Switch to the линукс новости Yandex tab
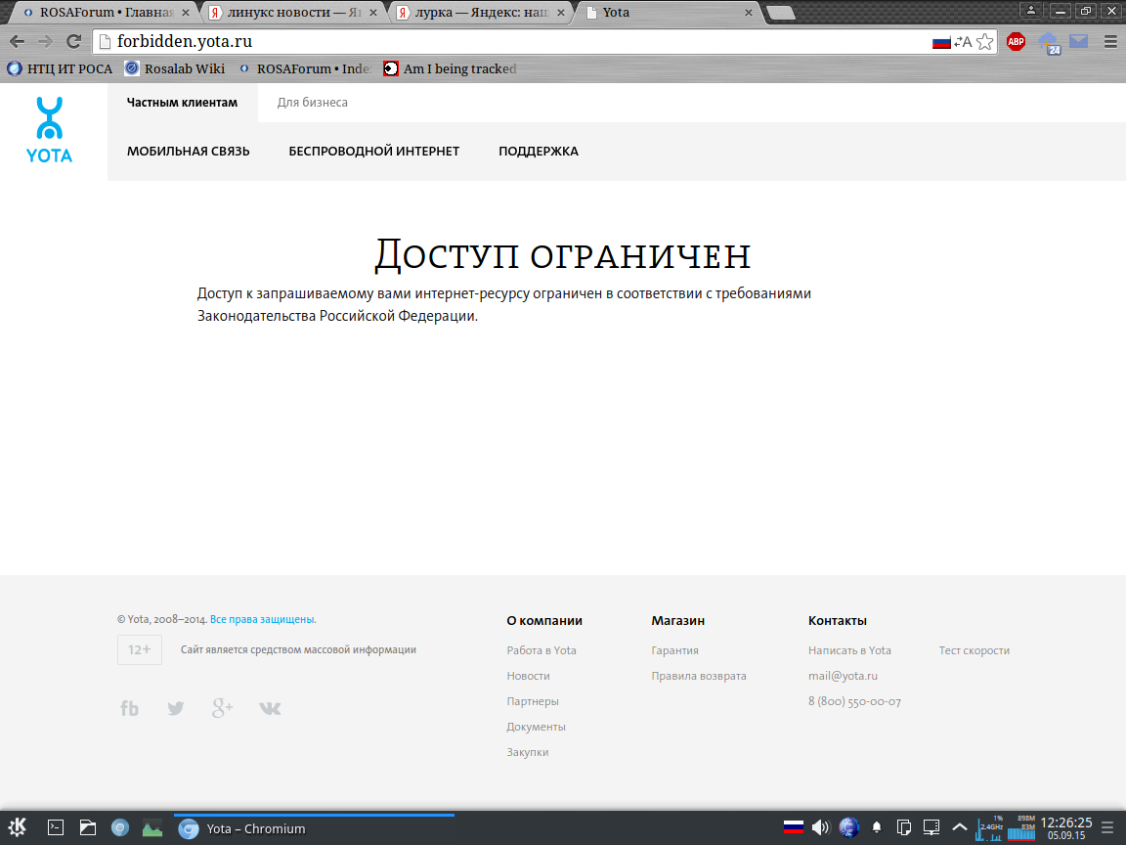Viewport: 1126px width, 845px height. [x=293, y=12]
